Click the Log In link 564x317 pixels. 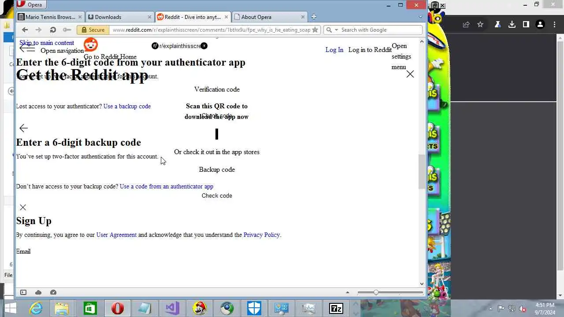coord(334,50)
